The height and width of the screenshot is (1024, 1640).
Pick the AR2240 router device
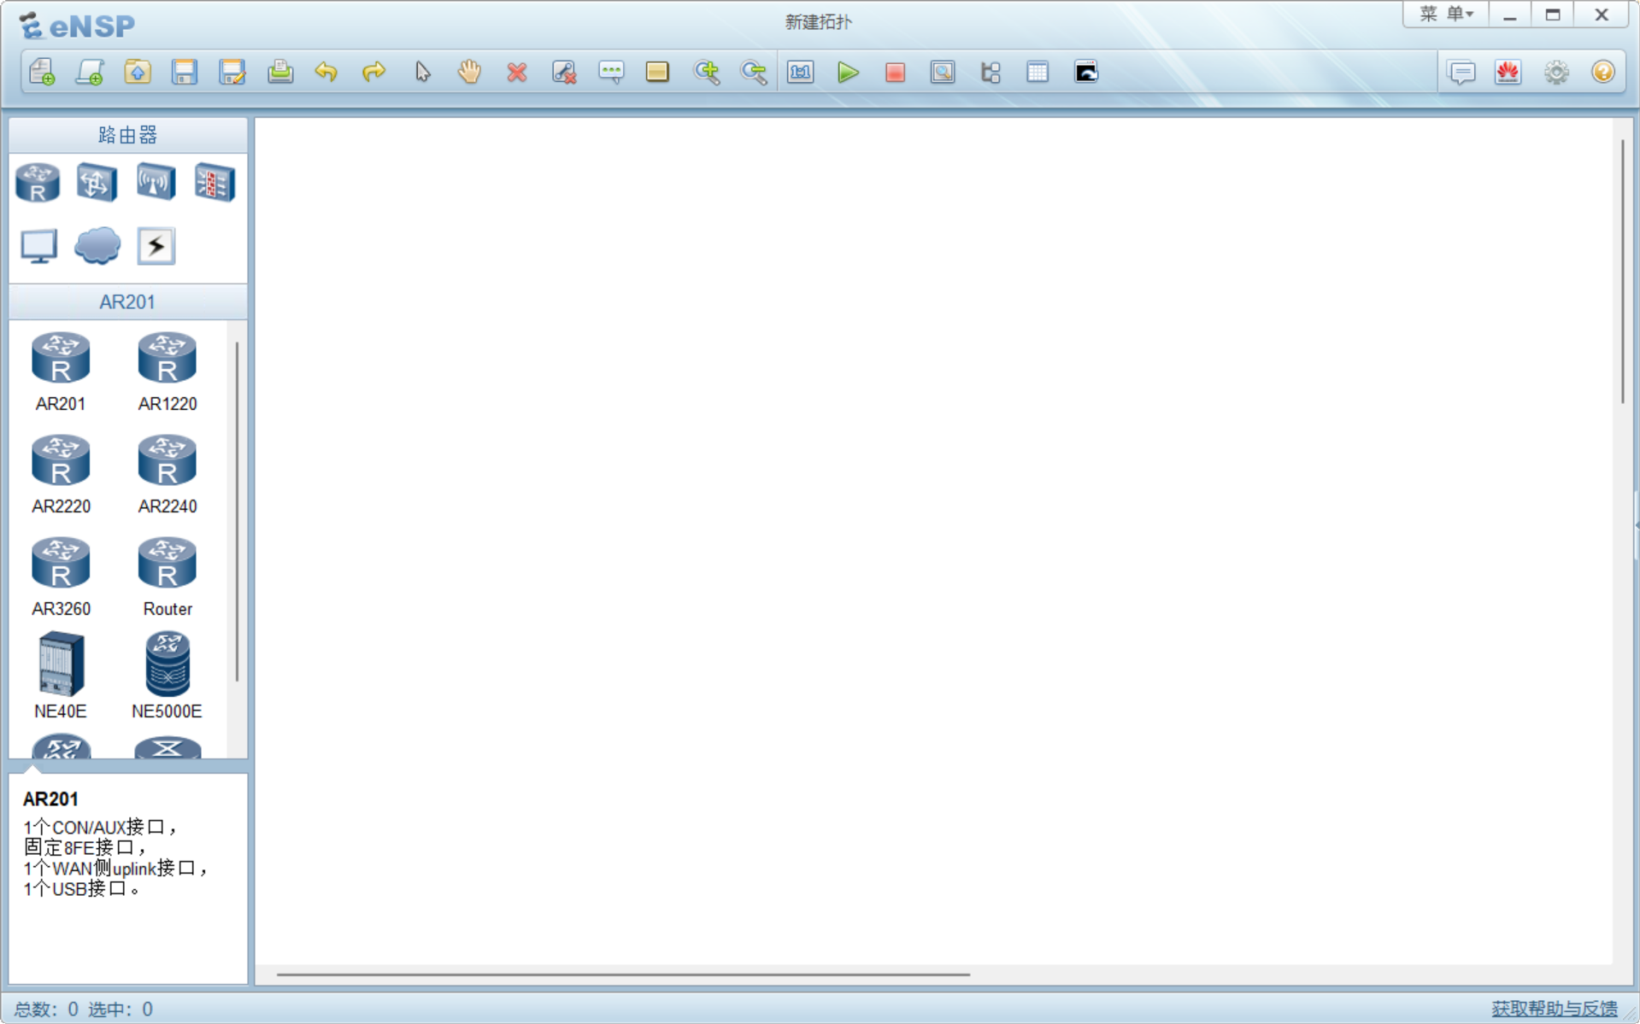click(x=168, y=474)
